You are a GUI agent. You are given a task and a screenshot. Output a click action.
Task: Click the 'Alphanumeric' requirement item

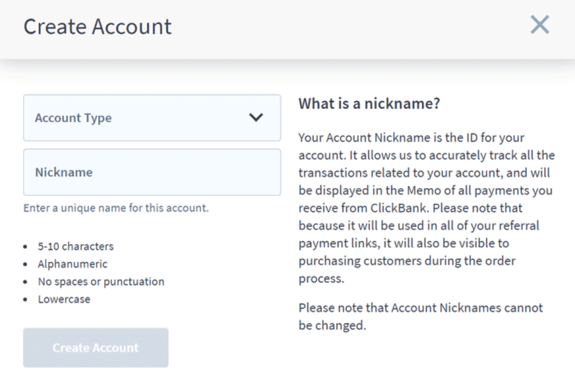point(72,264)
